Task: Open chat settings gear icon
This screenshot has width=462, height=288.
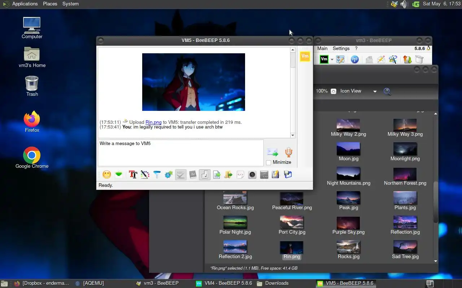Action: [169, 175]
